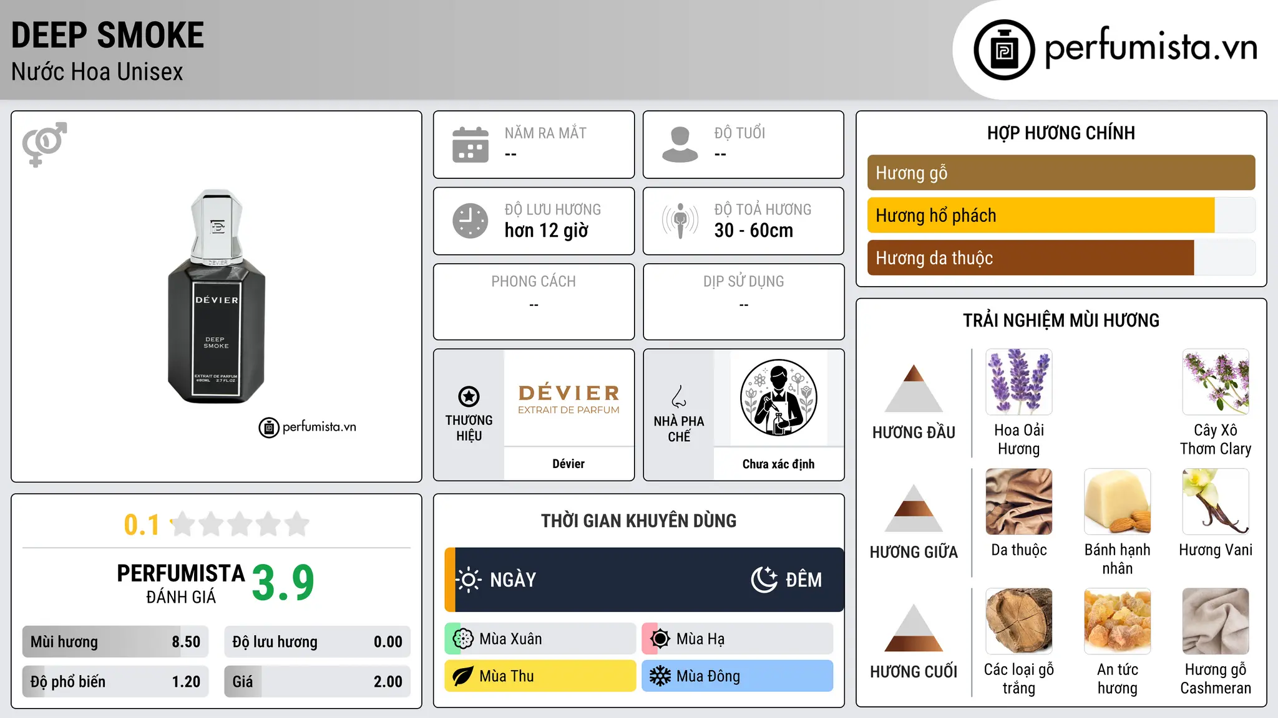Screen dimensions: 1278x718
Task: Click the perfumista.vn bottle logo icon
Action: click(x=1004, y=50)
